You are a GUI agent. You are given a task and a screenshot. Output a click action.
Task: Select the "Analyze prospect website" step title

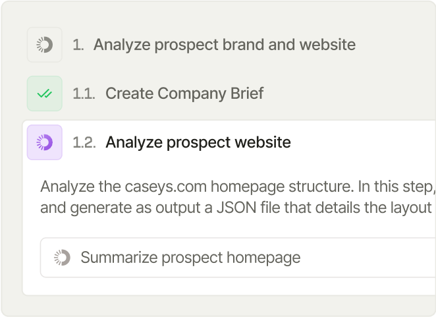[x=198, y=142]
